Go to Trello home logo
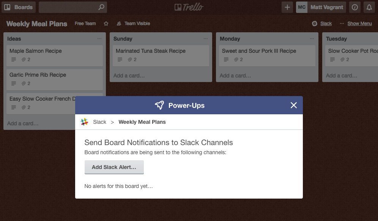This screenshot has height=221, width=378. (x=189, y=7)
